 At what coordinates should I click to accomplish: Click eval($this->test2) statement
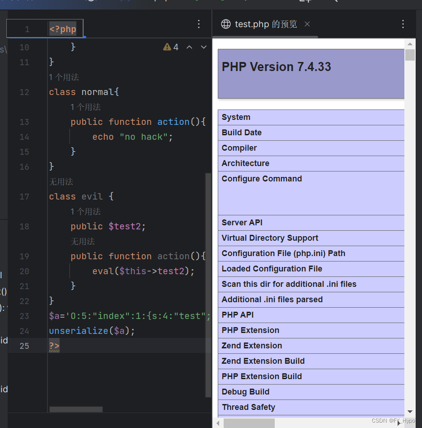point(143,271)
